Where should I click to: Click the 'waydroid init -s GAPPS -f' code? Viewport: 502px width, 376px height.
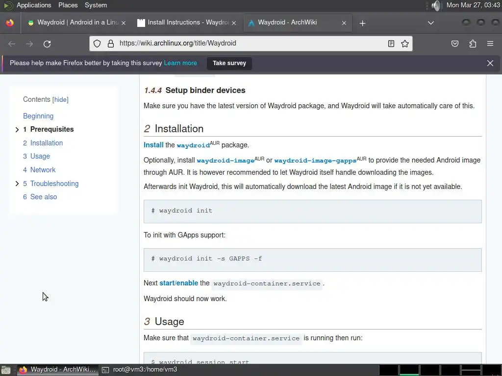312,259
